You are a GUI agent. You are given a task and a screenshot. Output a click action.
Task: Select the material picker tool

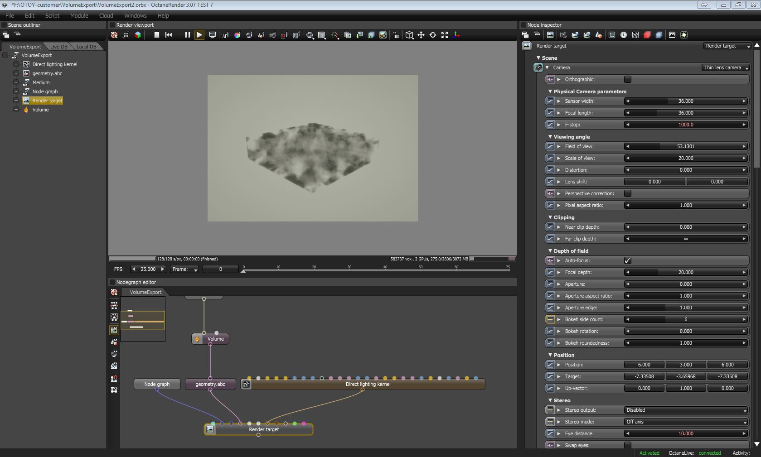[x=249, y=35]
